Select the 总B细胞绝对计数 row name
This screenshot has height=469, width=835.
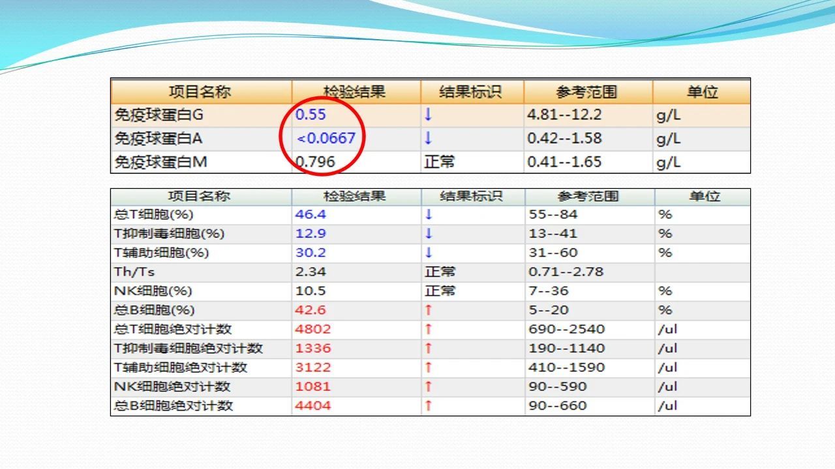tap(174, 406)
